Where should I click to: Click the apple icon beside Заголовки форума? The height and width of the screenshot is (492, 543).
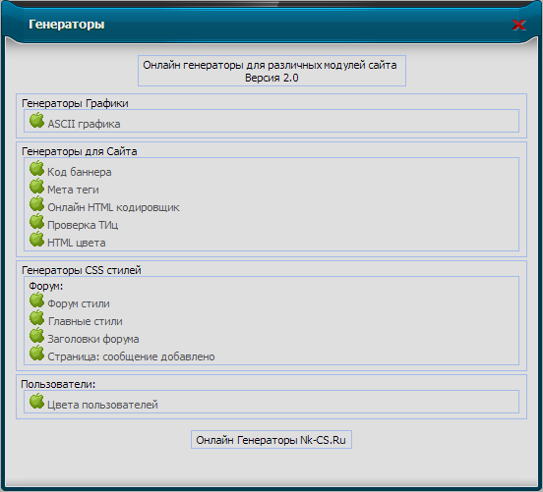tap(36, 336)
